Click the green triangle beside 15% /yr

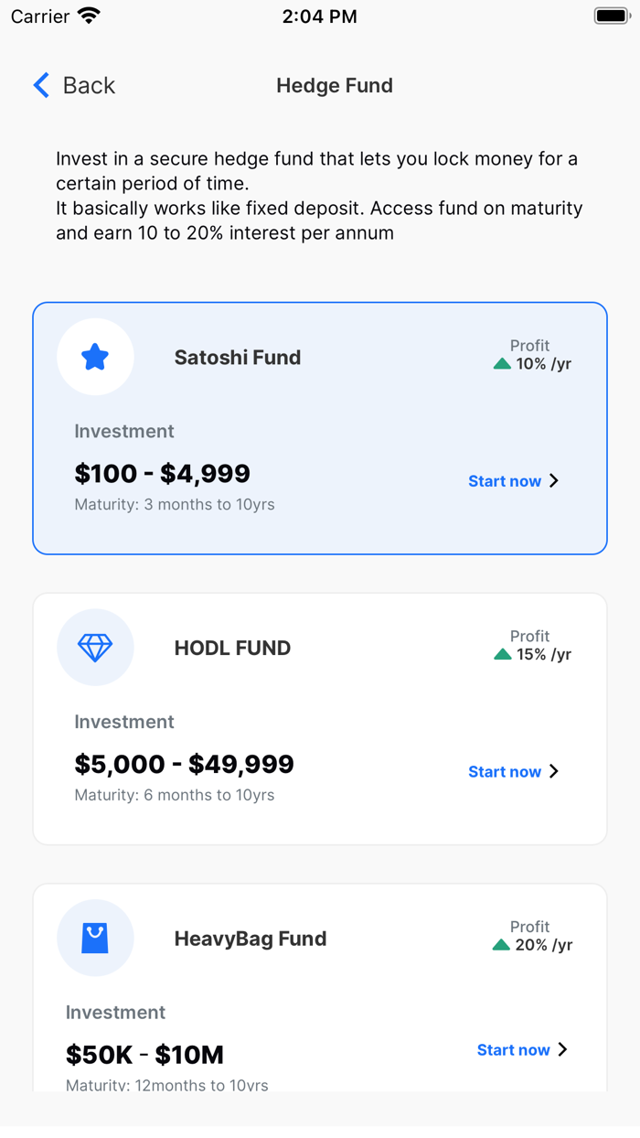501,654
